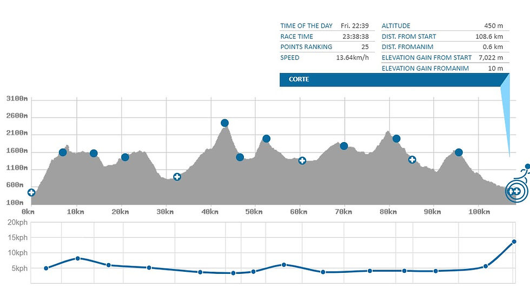Select the checkpoint dot near 7km

click(63, 152)
